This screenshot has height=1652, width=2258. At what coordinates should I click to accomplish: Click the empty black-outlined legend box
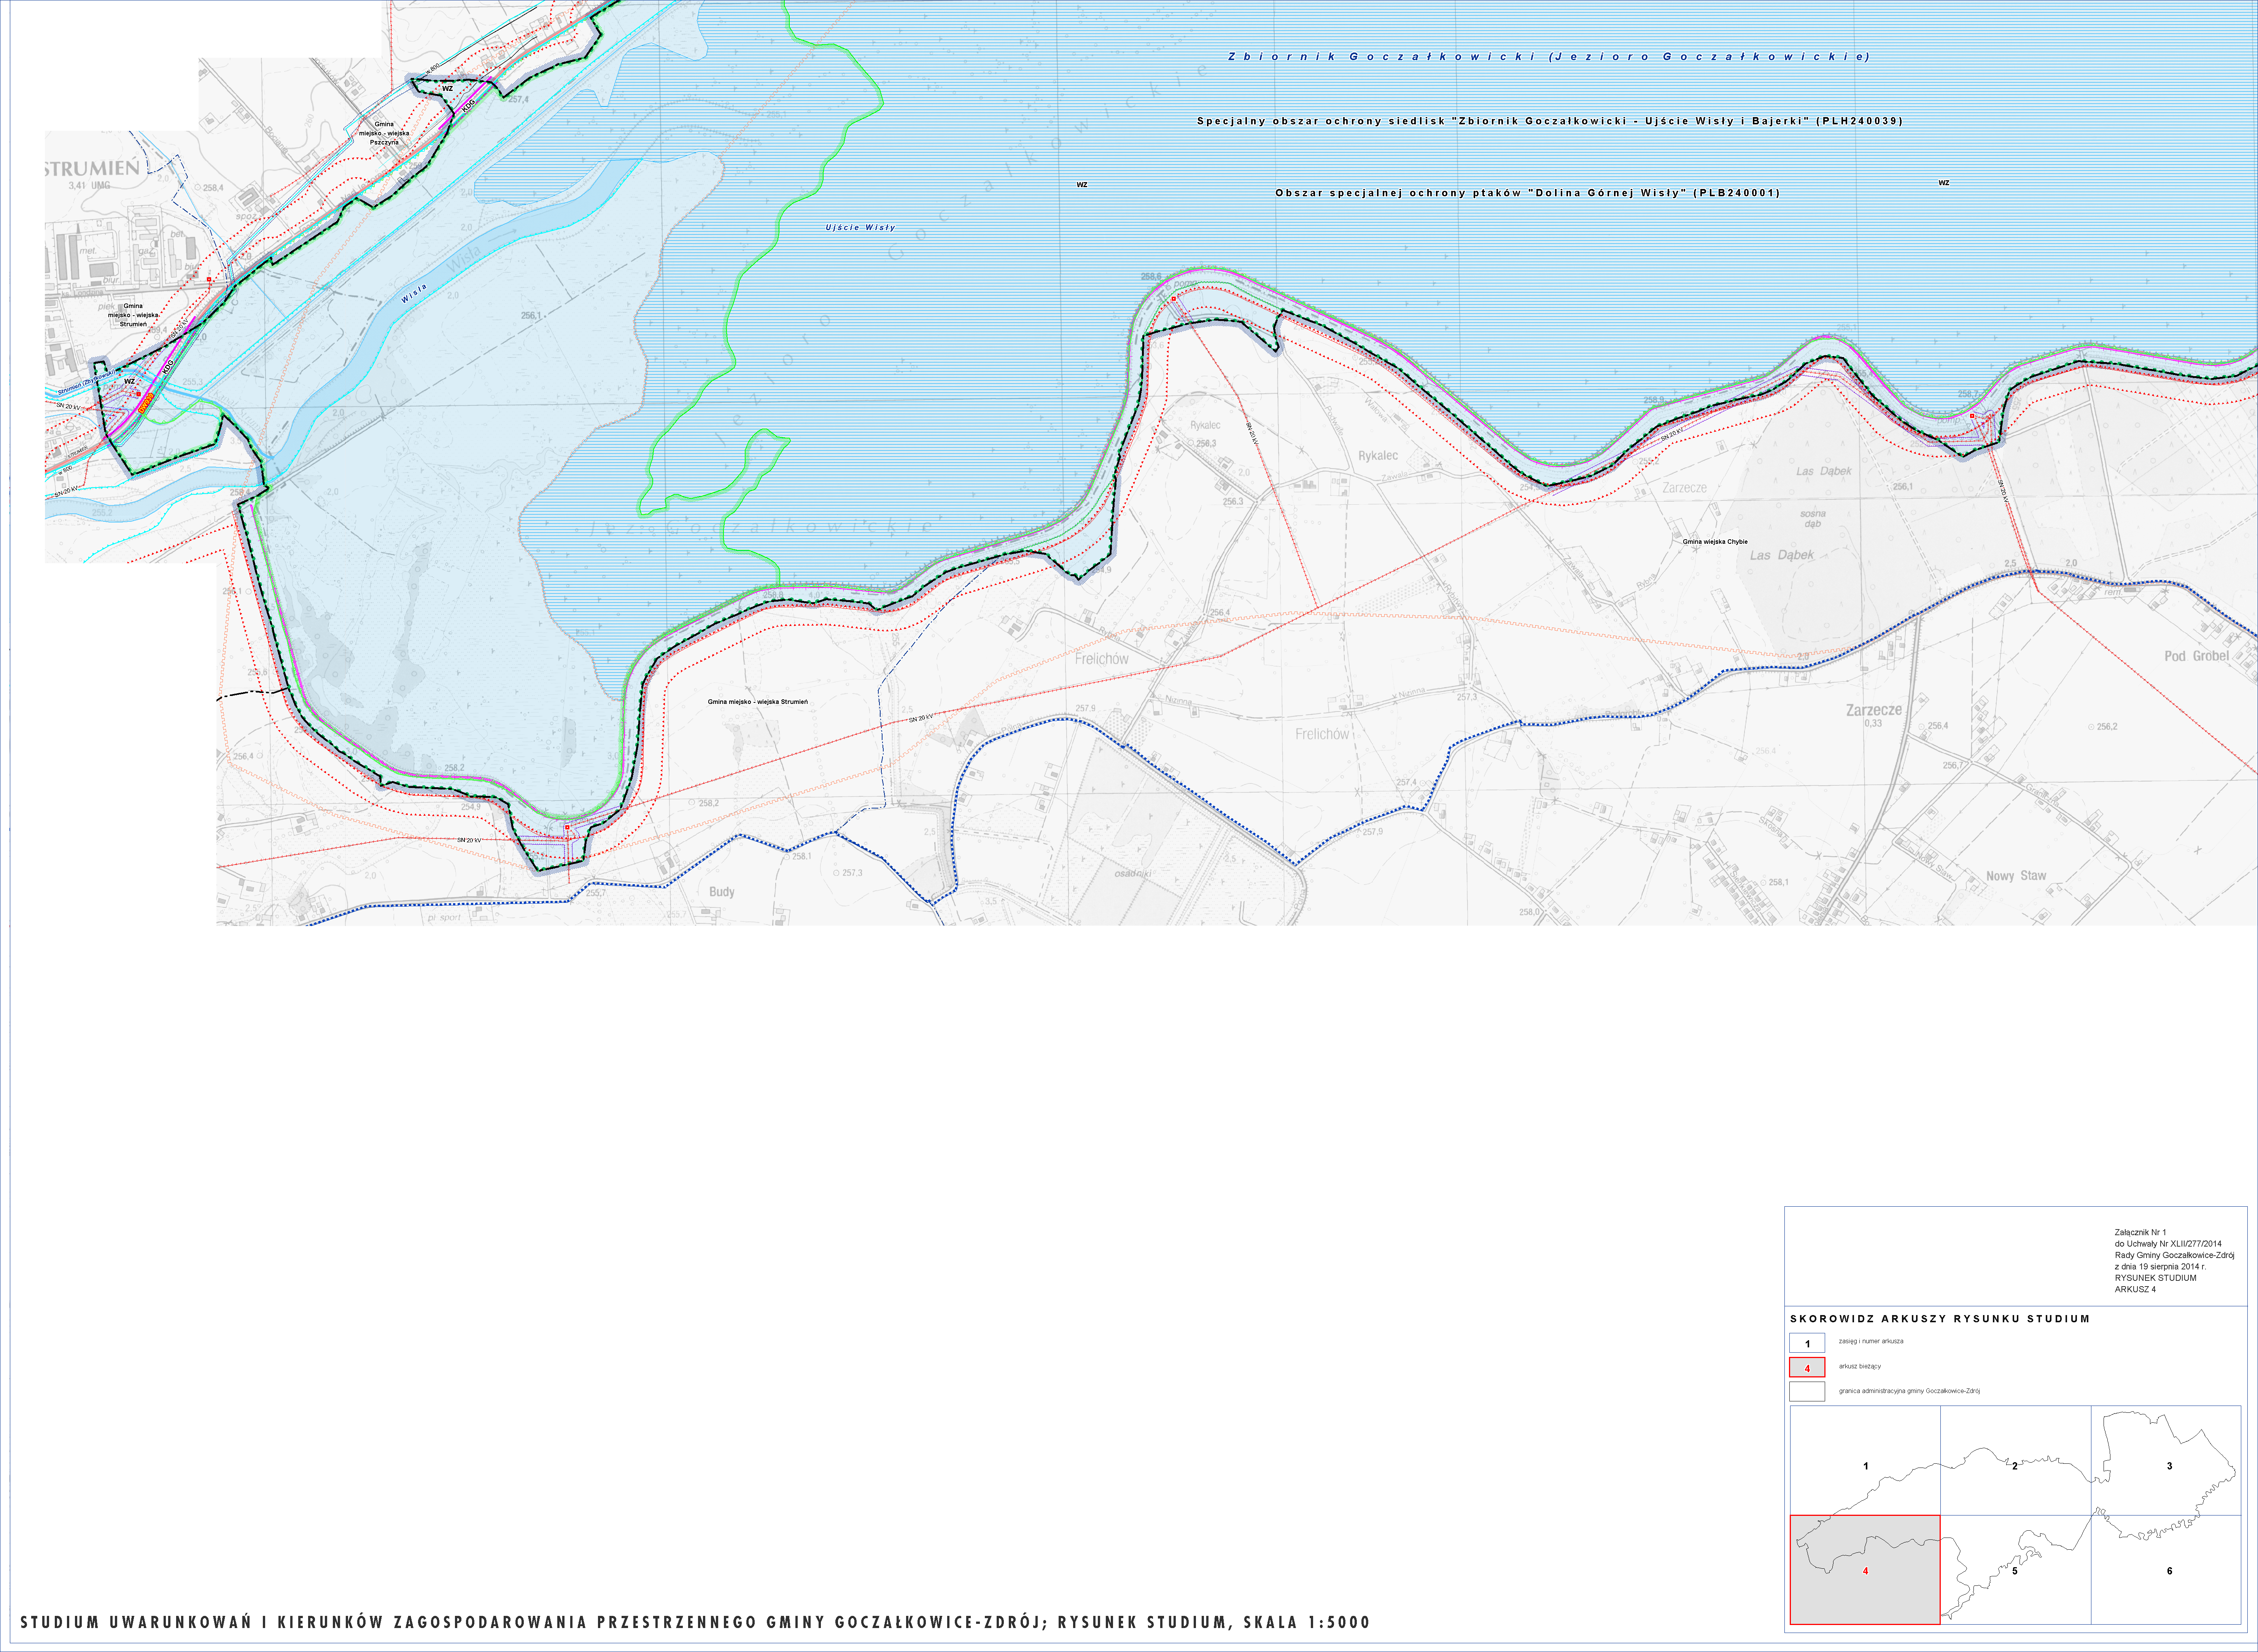(x=1807, y=1392)
